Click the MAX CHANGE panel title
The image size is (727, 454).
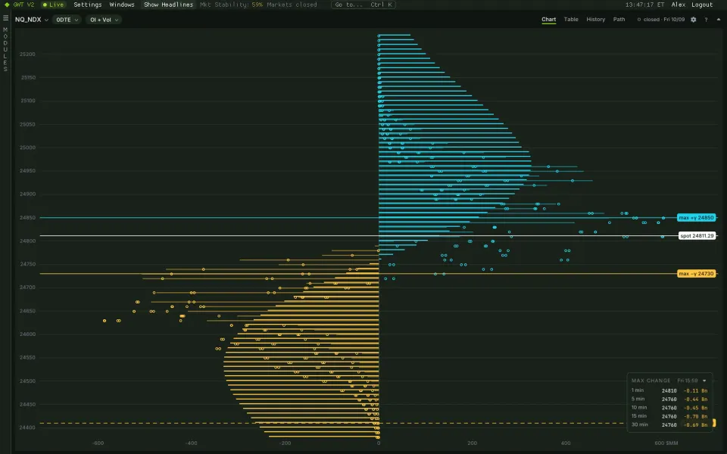point(651,381)
